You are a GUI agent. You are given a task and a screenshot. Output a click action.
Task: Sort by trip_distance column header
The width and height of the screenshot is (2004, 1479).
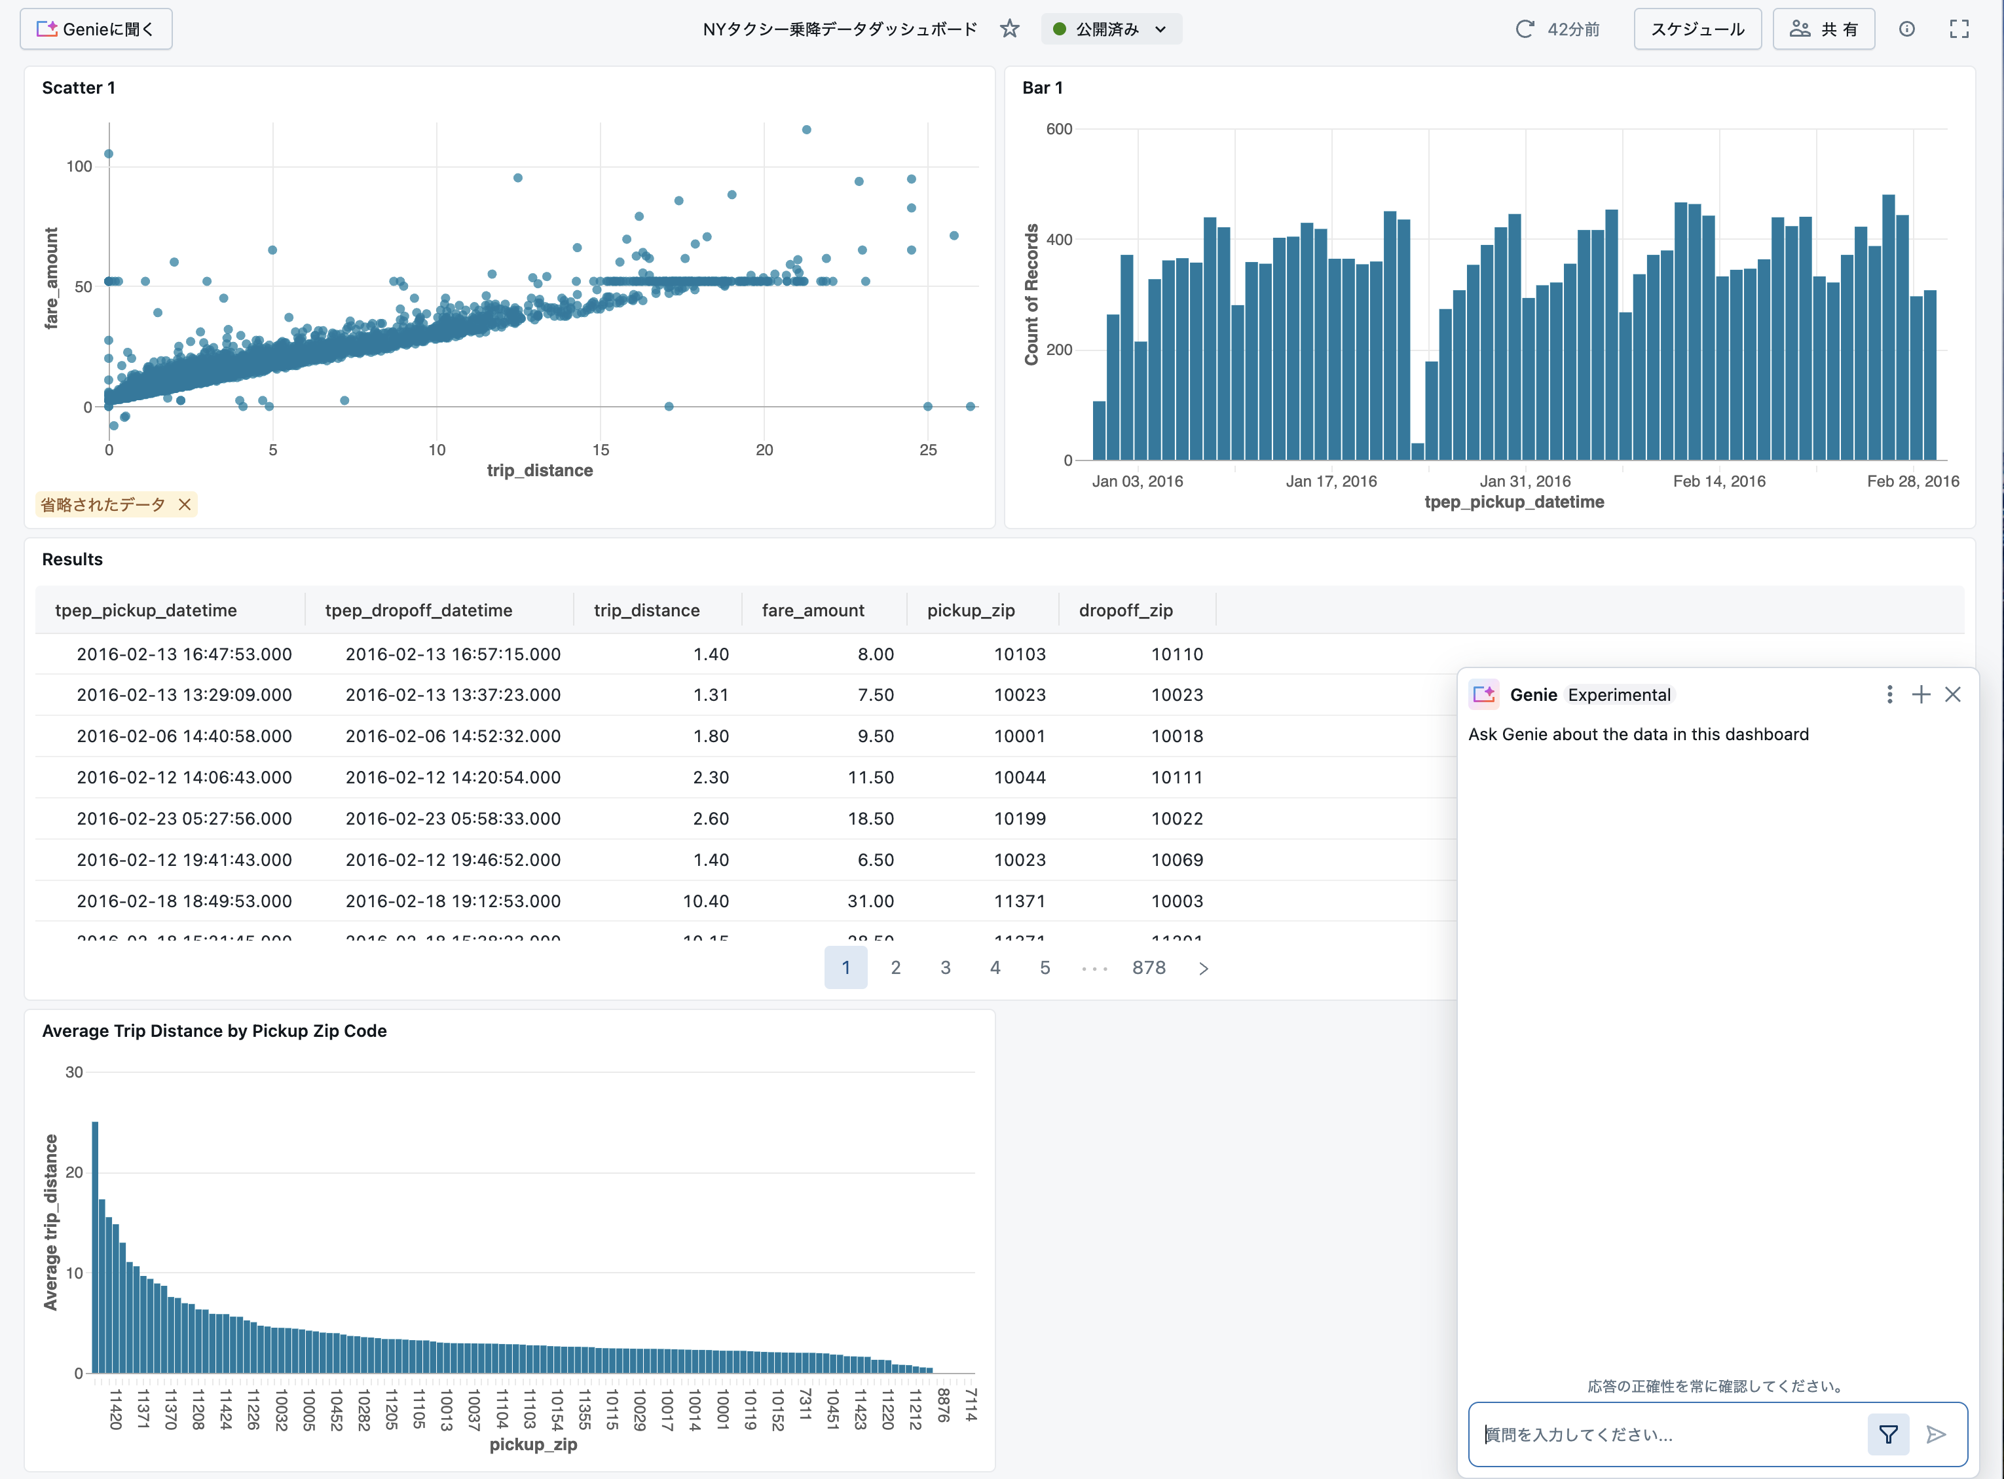pos(646,610)
